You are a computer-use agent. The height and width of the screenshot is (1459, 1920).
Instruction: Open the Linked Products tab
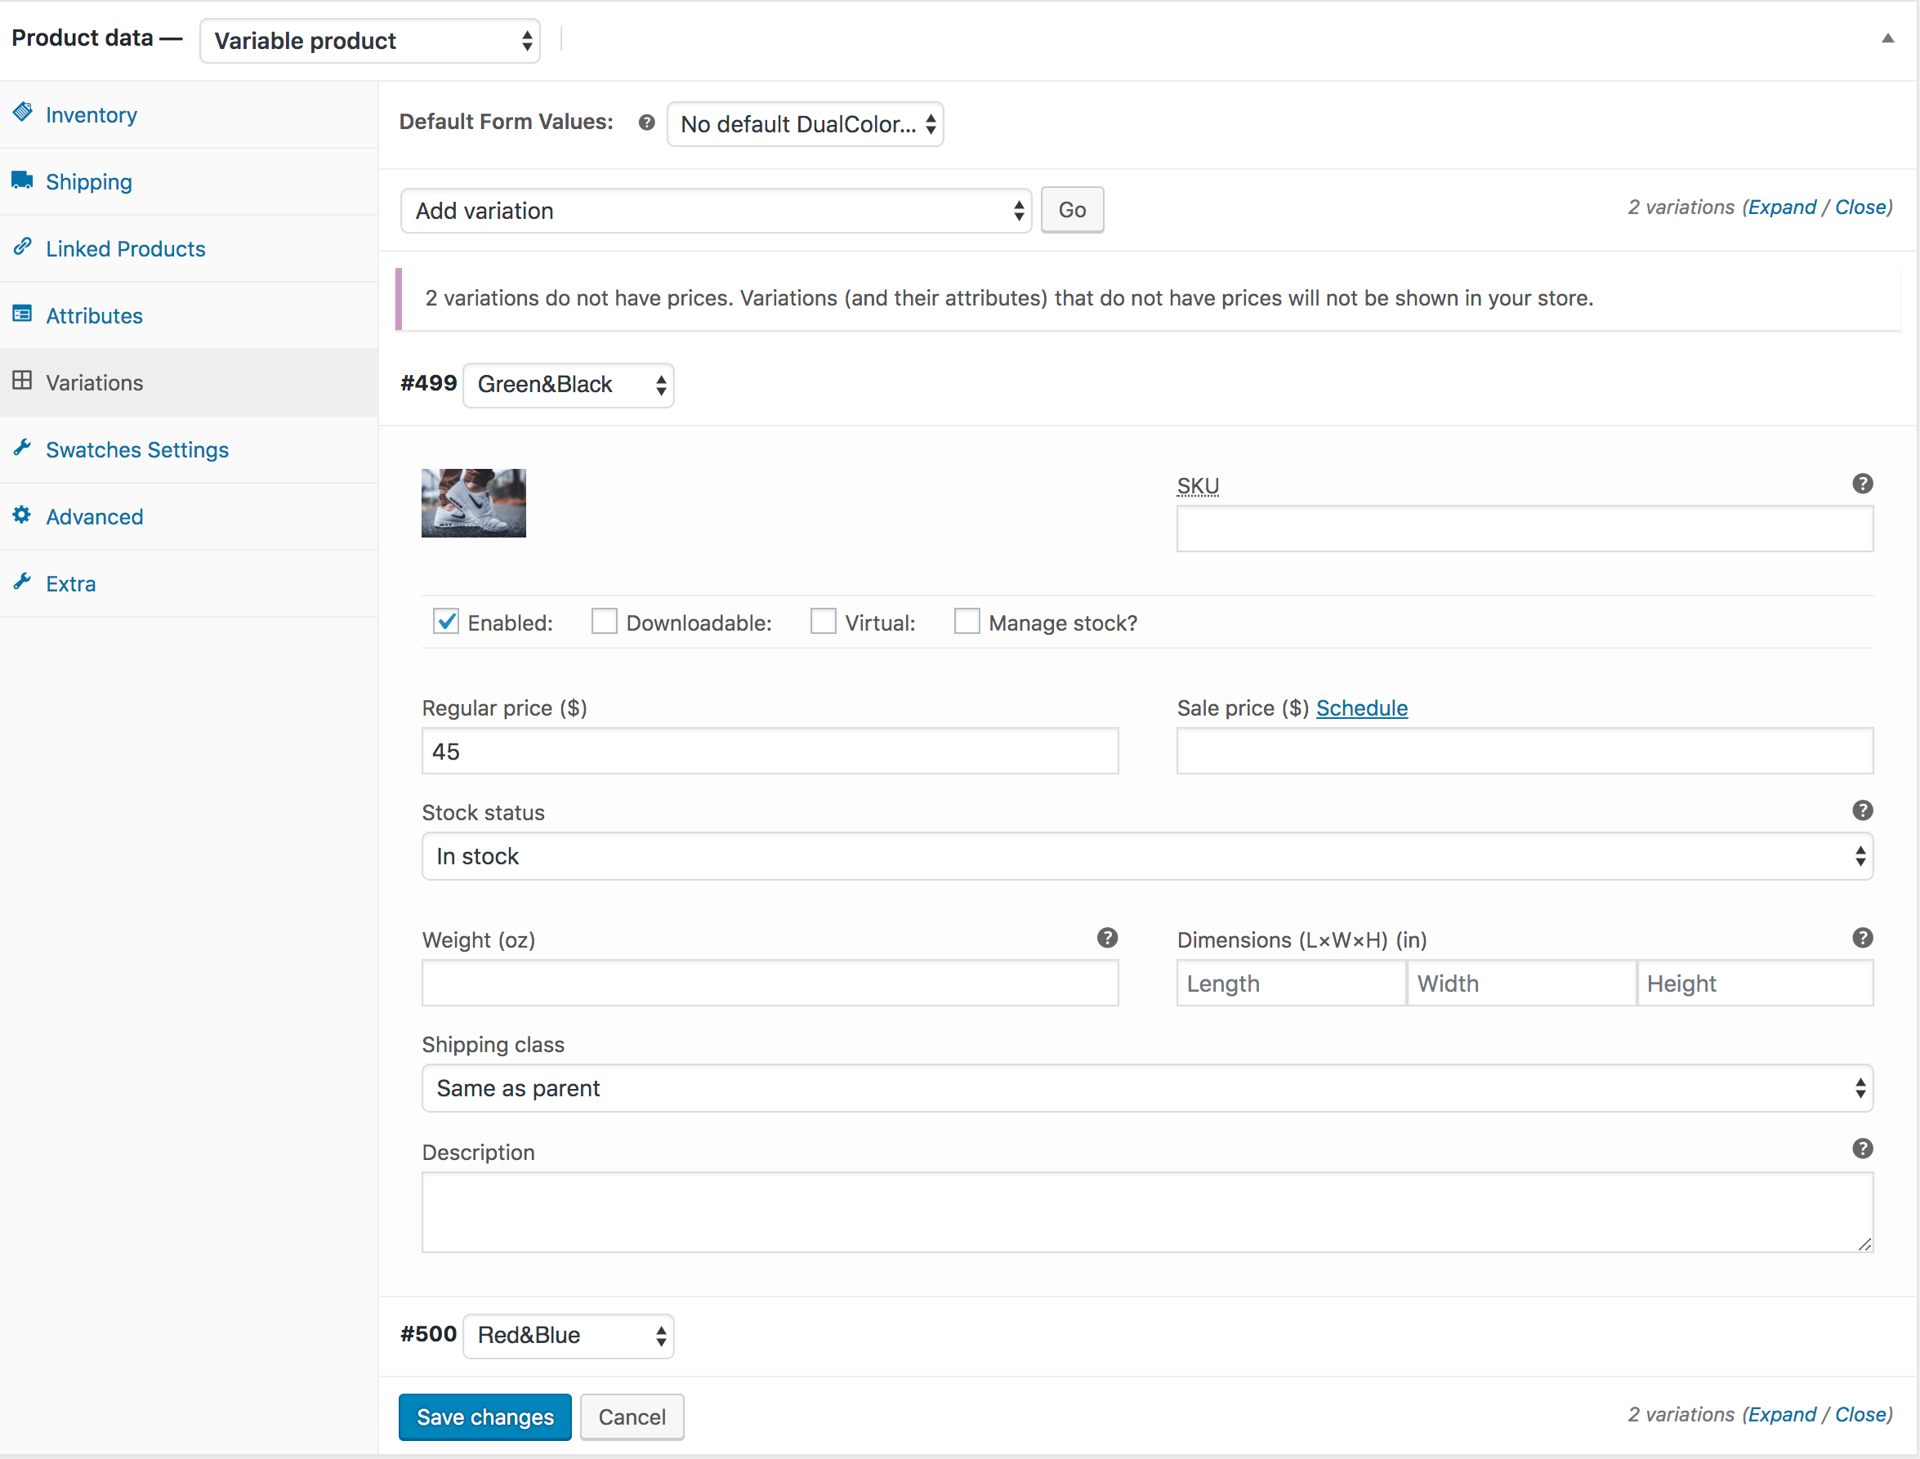(x=125, y=248)
